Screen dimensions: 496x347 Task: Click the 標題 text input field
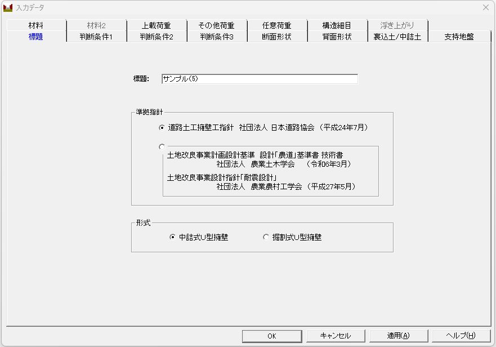tap(259, 79)
